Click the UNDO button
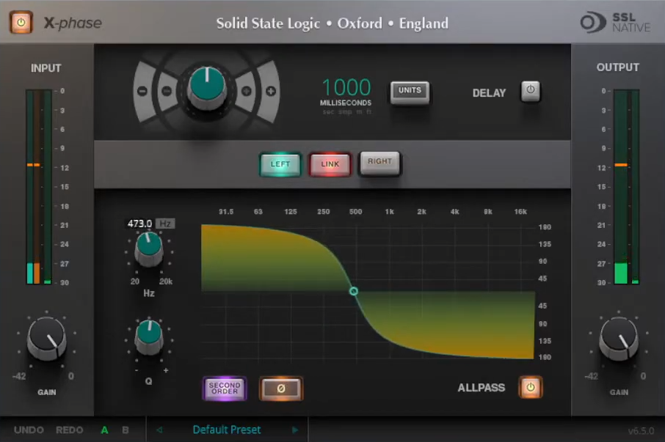The image size is (665, 442). 29,430
